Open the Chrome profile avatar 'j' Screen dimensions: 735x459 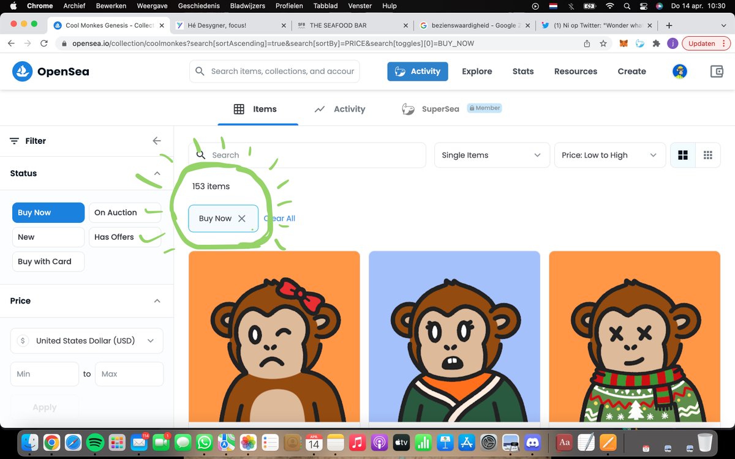673,43
